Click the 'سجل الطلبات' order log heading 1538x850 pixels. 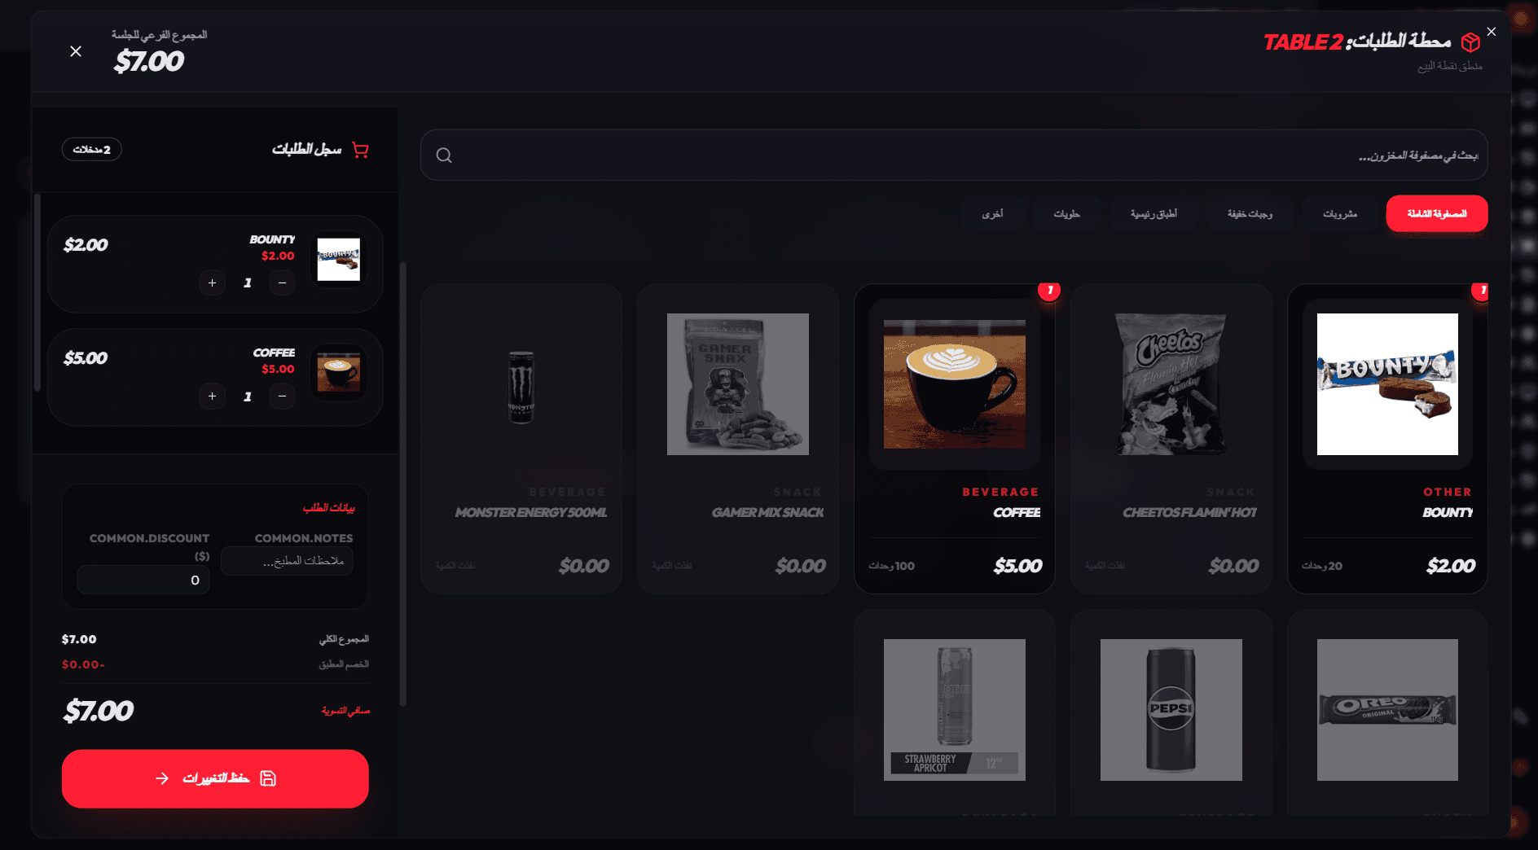(307, 149)
